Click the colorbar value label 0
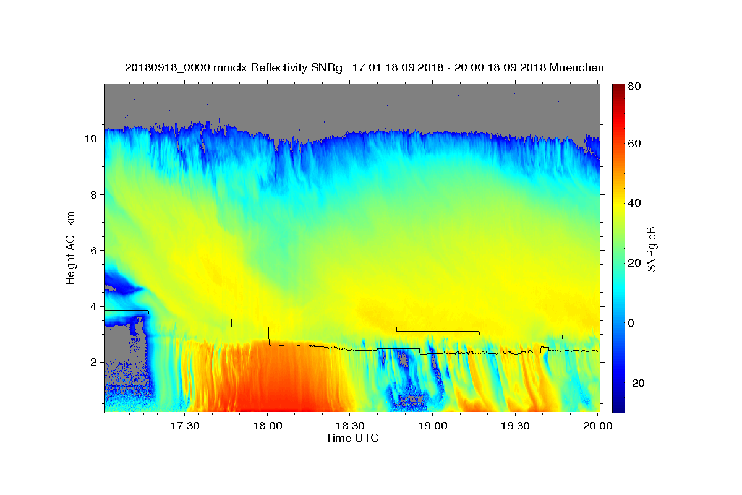The width and height of the screenshot is (742, 495). click(633, 323)
